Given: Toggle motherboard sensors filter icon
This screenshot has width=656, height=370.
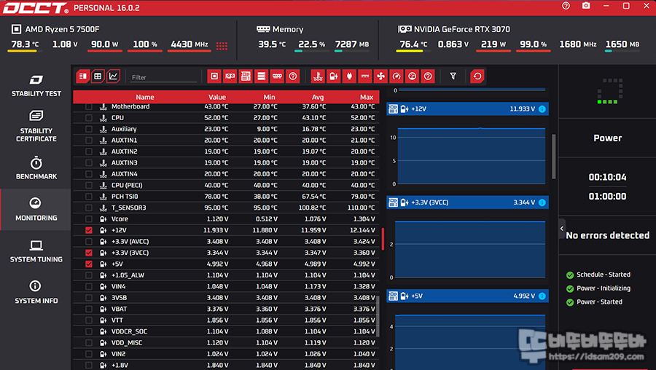Looking at the screenshot, I should point(246,76).
